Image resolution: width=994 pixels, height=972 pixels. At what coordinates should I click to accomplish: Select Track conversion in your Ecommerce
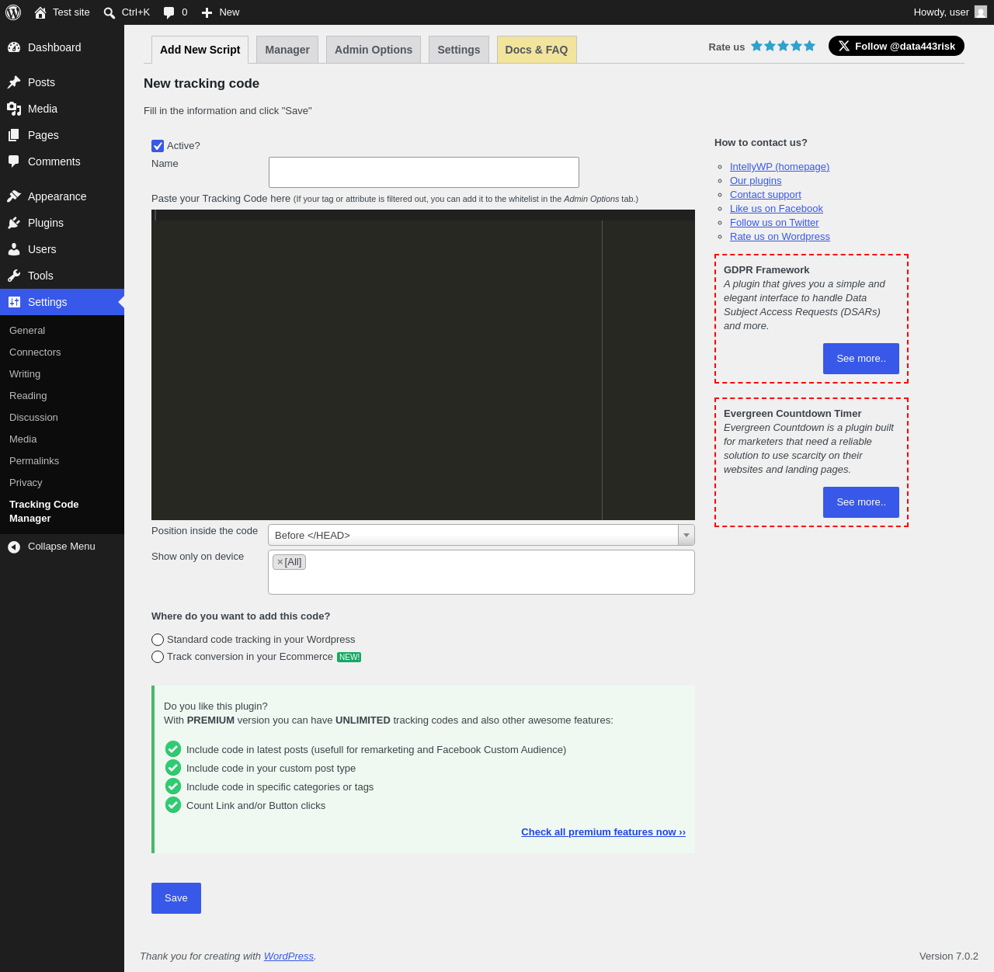click(158, 657)
